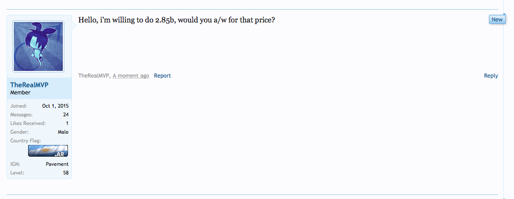The height and width of the screenshot is (199, 514).
Task: Click the join date Oct 1, 2015
Action: (x=55, y=106)
